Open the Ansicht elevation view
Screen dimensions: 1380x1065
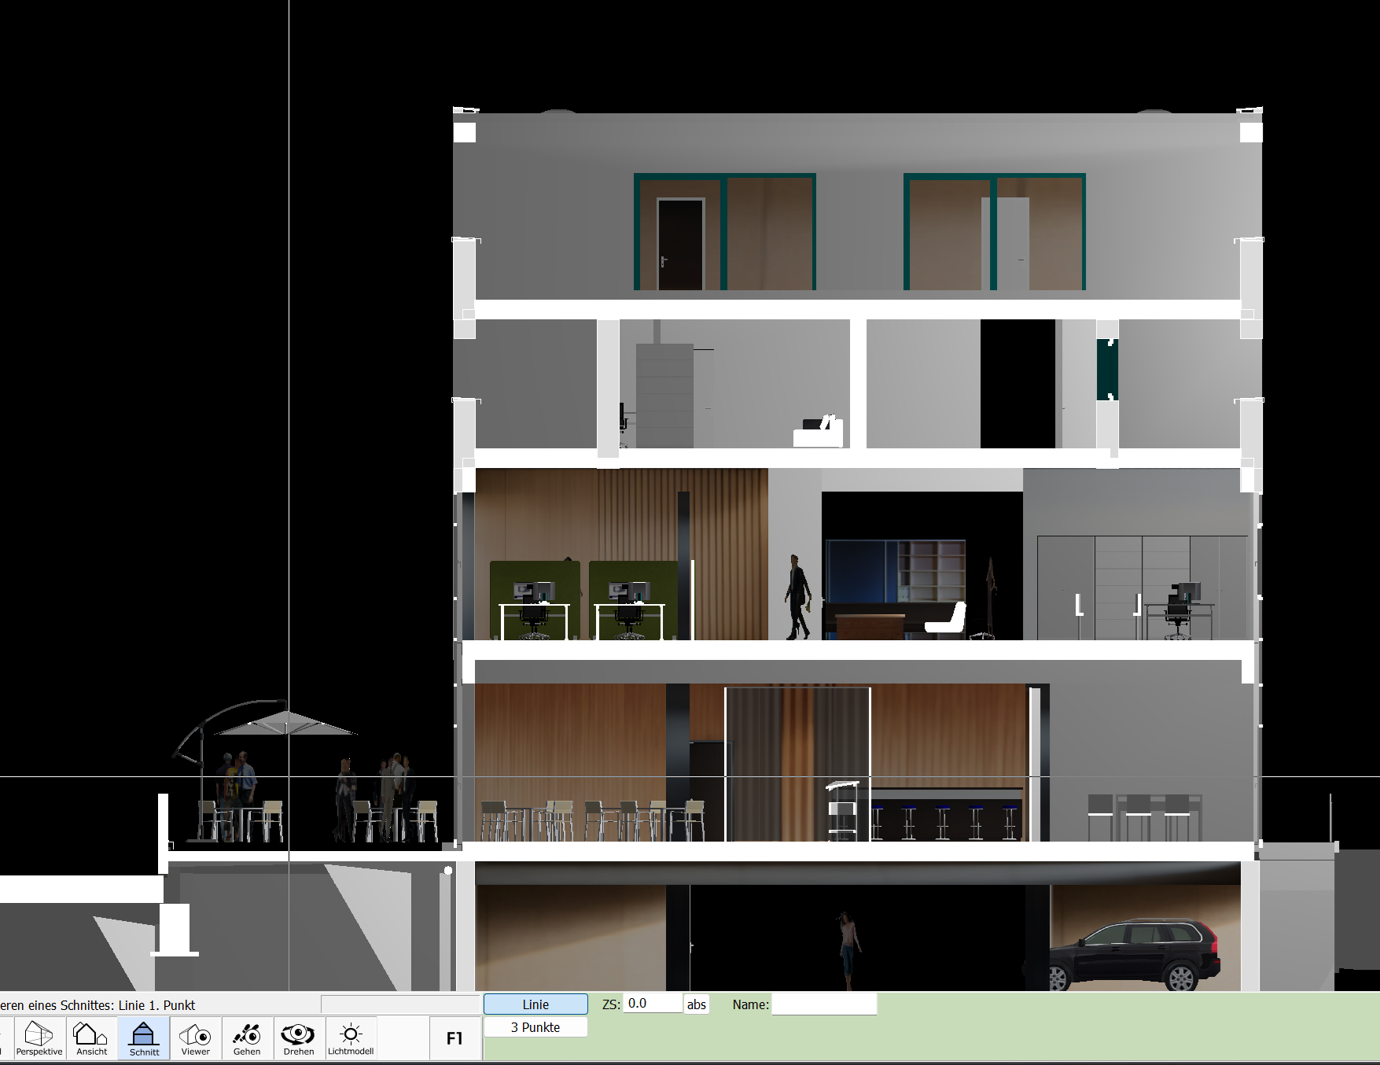tap(91, 1038)
